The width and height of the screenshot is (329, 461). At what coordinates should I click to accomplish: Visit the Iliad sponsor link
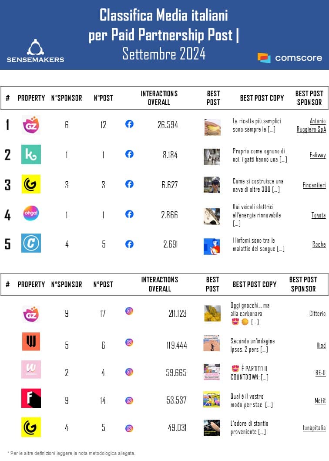point(321,345)
